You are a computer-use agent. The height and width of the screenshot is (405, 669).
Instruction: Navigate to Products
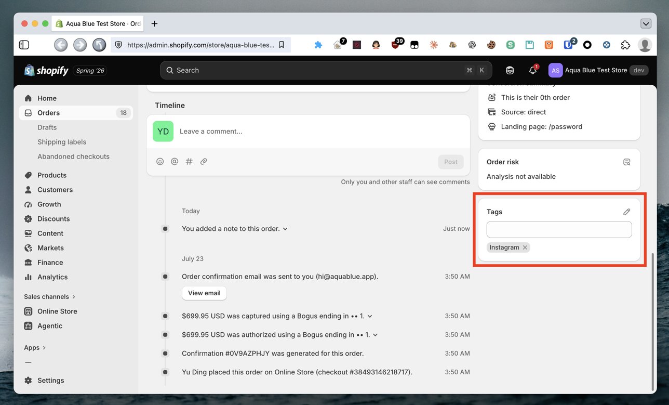[x=76, y=175]
